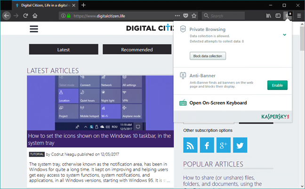The width and height of the screenshot is (305, 189).
Task: Go to the Firefox home page
Action: [35, 15]
